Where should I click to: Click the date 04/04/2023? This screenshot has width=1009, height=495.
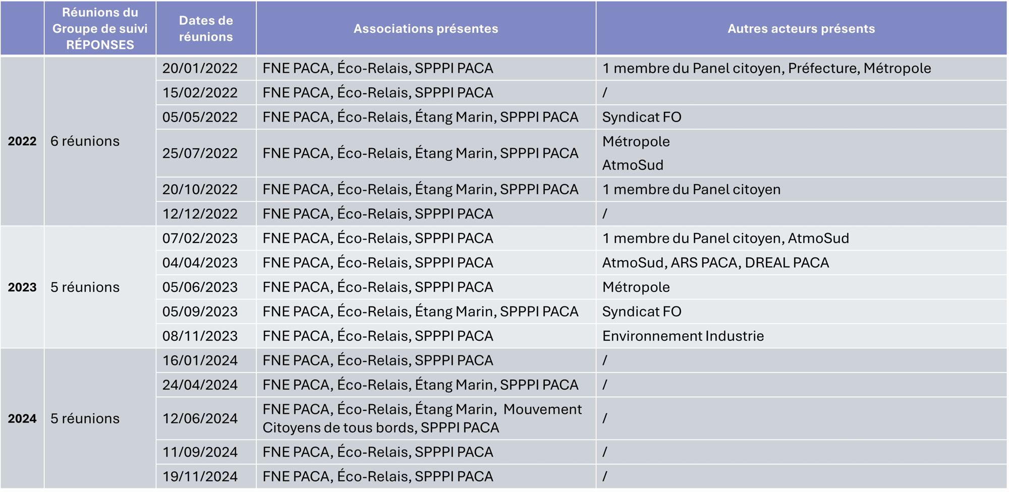coord(200,263)
